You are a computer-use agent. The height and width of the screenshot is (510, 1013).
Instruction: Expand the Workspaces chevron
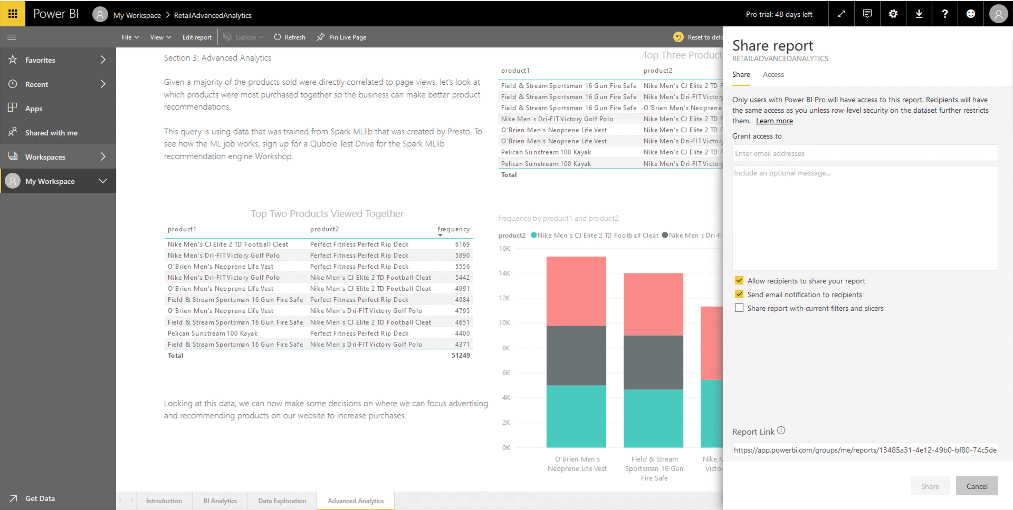(x=103, y=156)
